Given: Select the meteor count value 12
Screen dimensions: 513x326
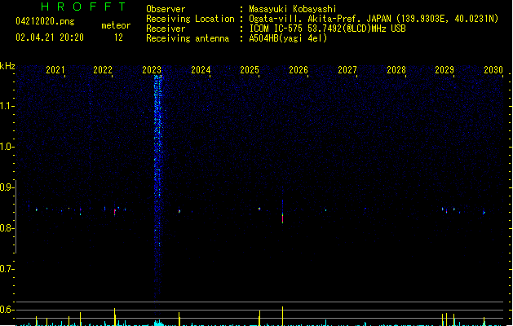Looking at the screenshot, I should pos(118,37).
